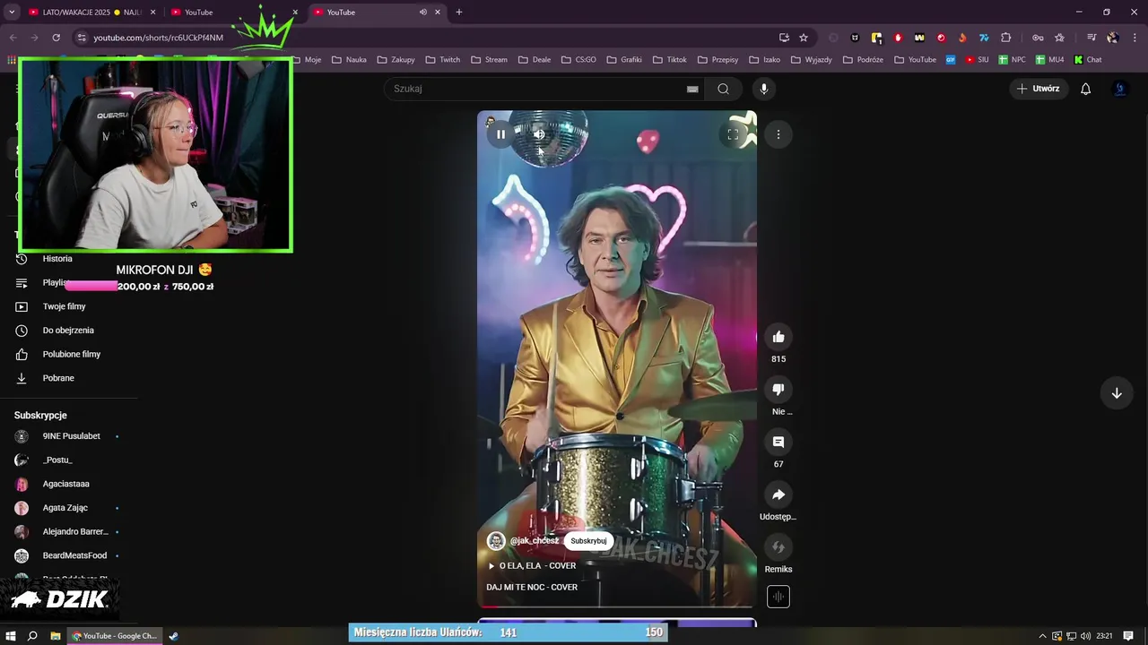
Task: Pause the YouTube Short video
Action: (x=500, y=134)
